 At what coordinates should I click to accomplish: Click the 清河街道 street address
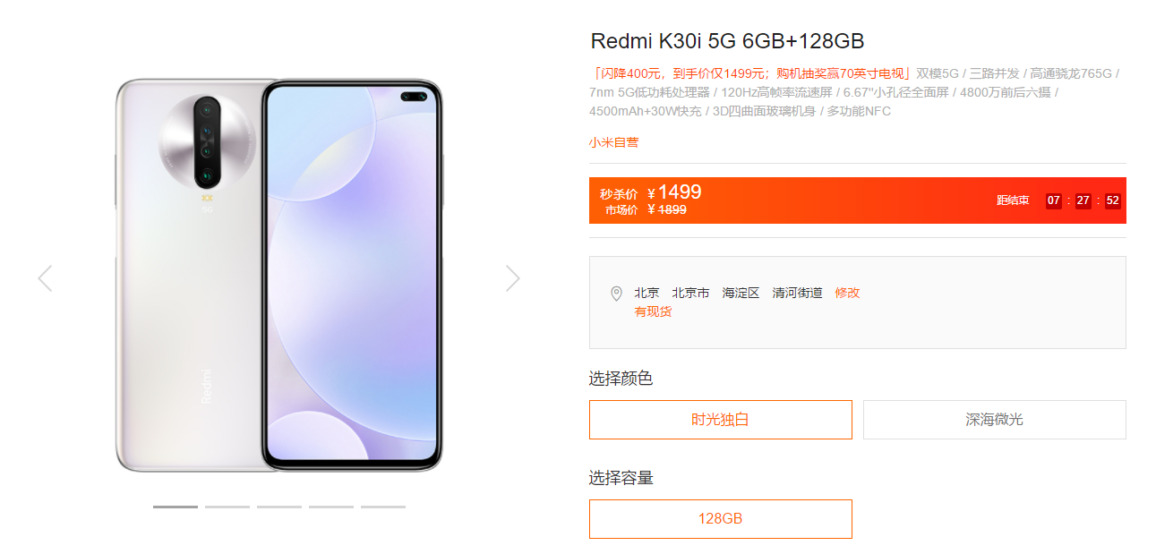(797, 293)
